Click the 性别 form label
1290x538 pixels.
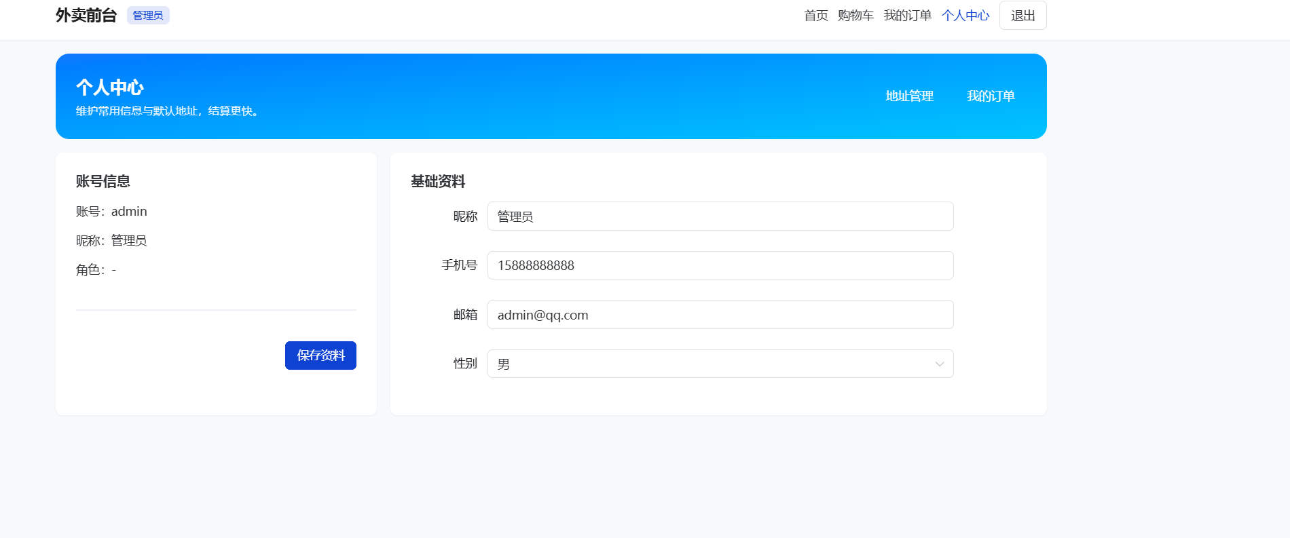pos(465,364)
